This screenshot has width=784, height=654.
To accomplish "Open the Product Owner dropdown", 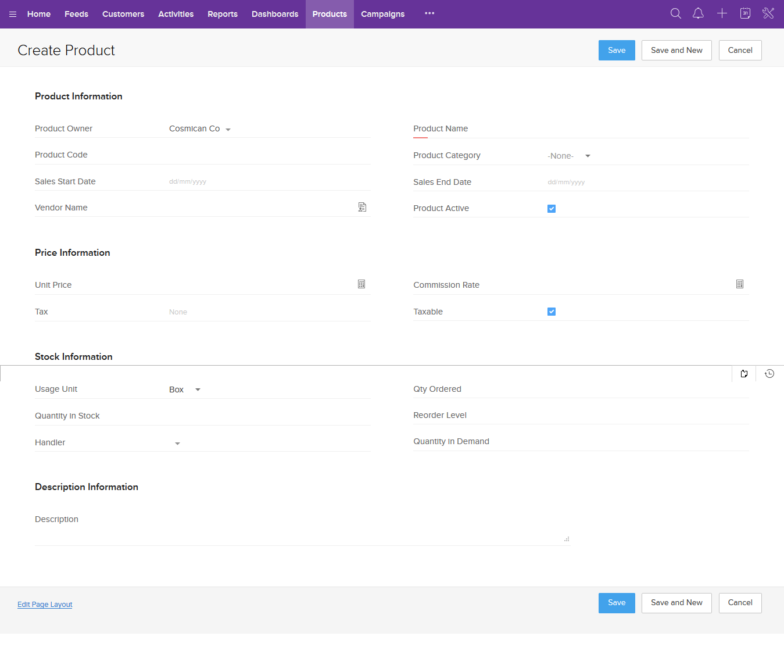I will (x=200, y=129).
